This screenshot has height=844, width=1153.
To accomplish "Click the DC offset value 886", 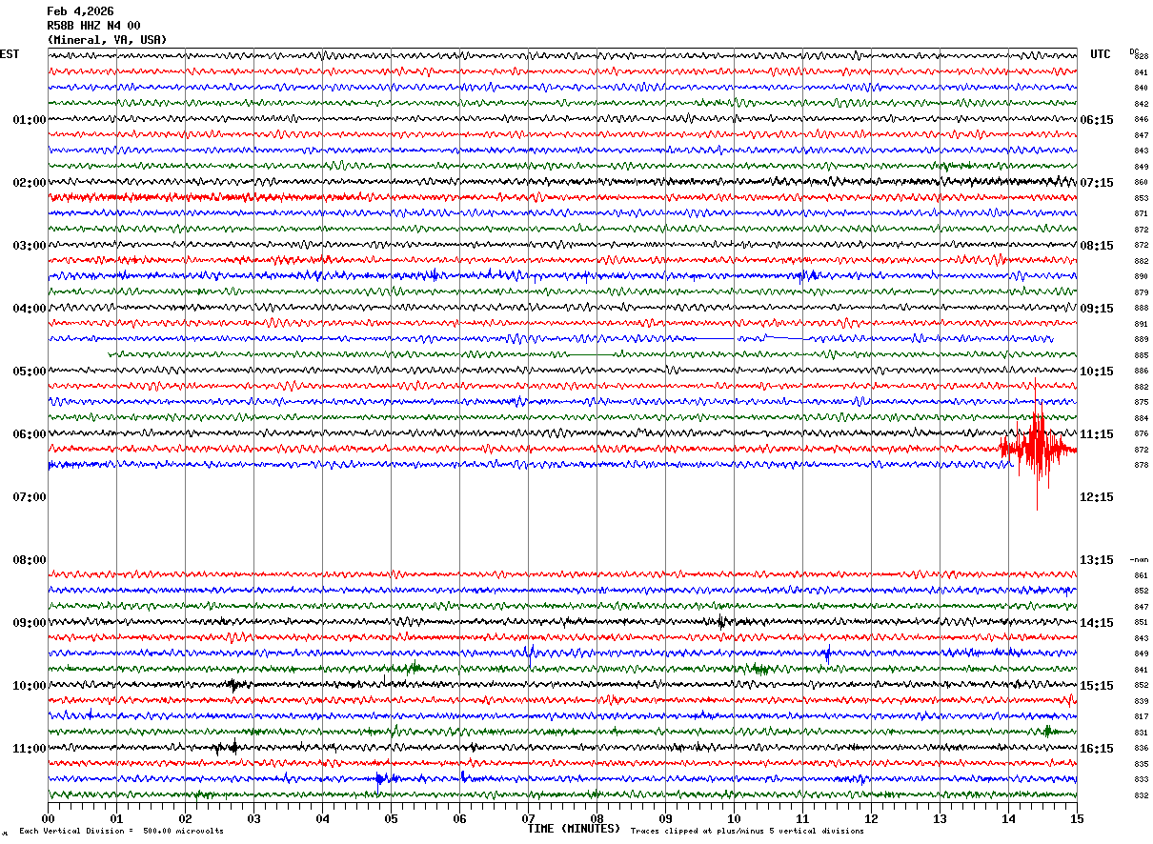I will click(x=1142, y=372).
